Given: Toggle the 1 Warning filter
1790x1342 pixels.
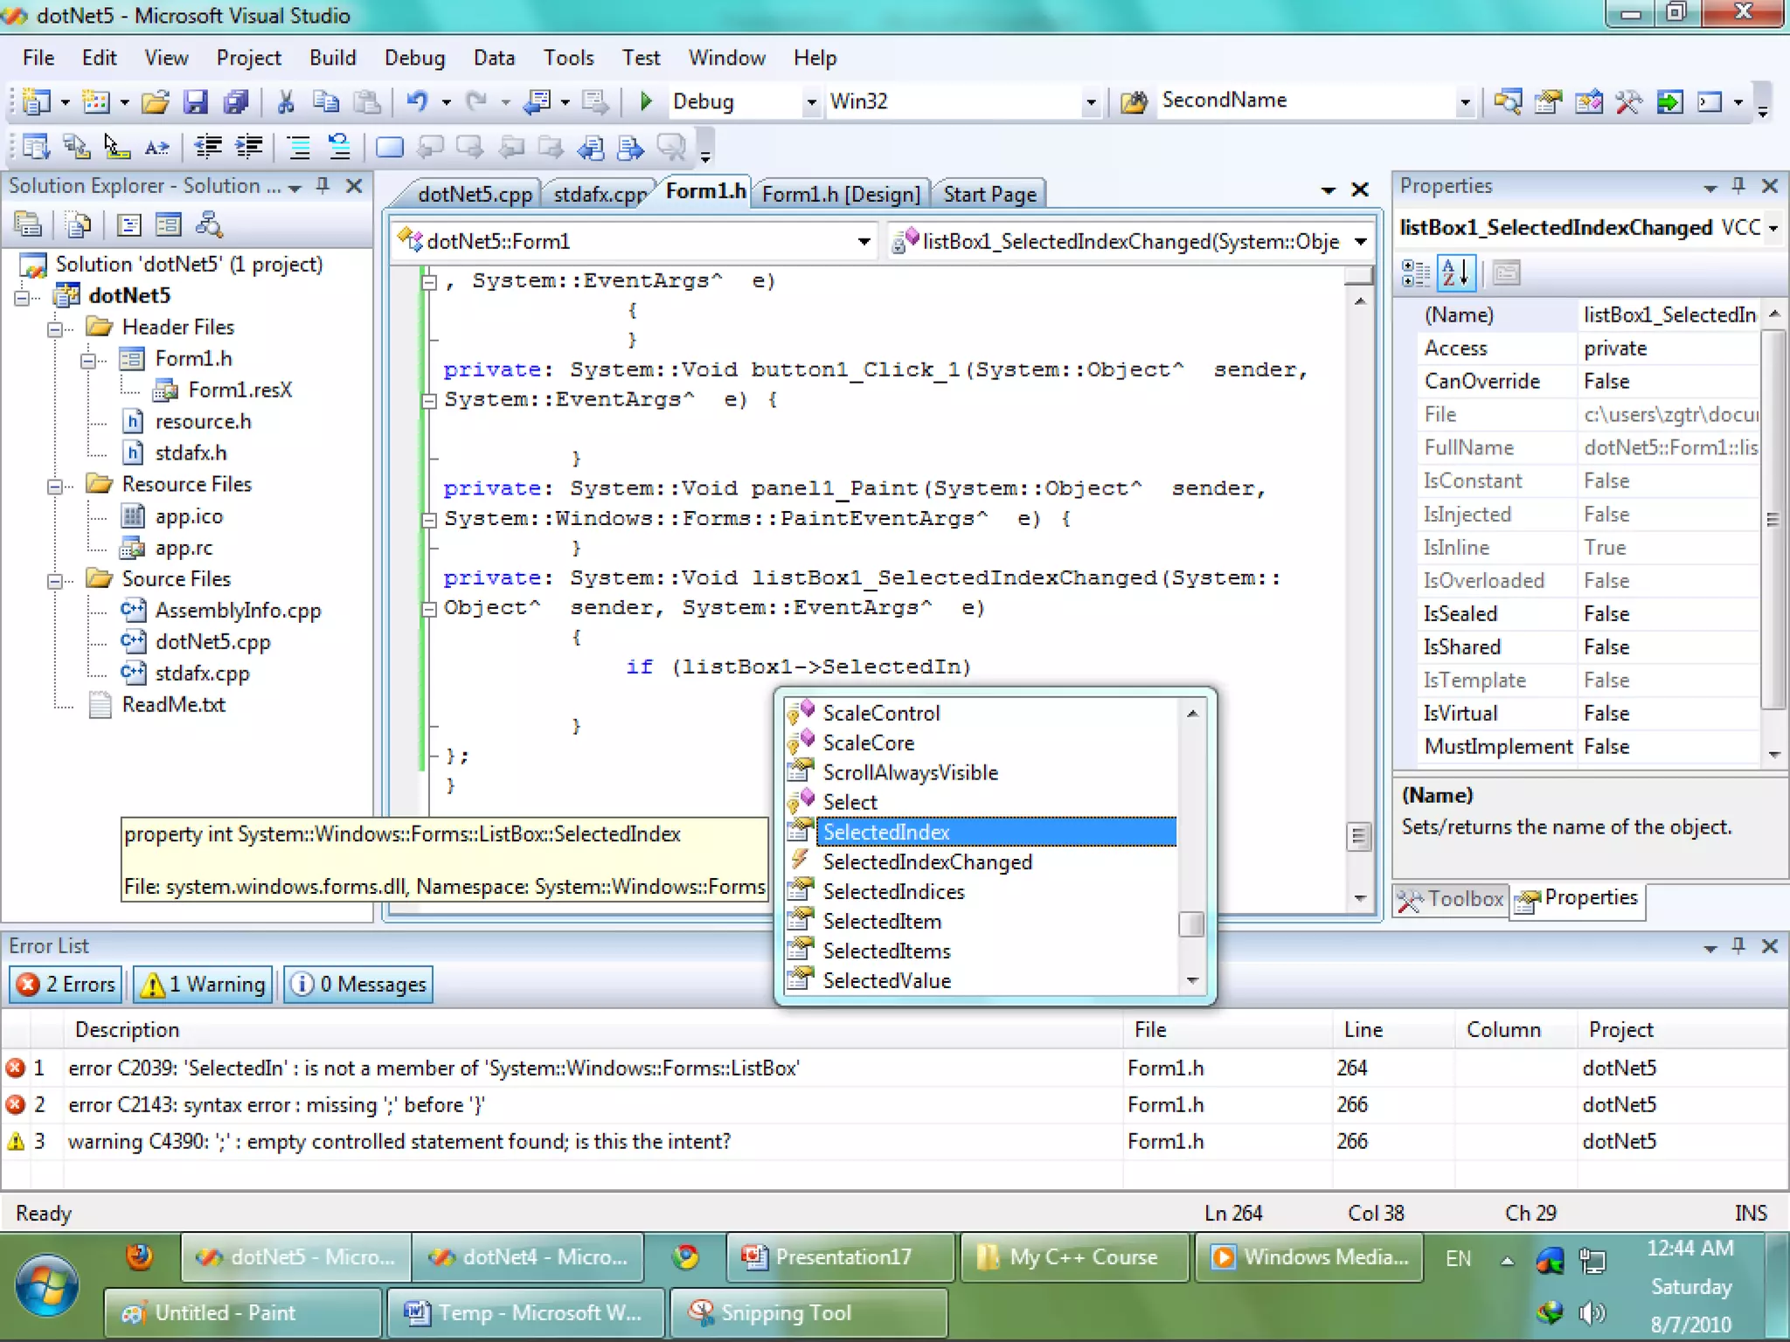Looking at the screenshot, I should 203,985.
